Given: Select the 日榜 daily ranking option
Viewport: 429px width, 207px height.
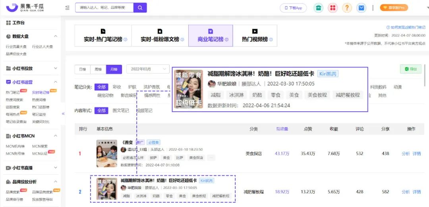Looking at the screenshot, I should (x=82, y=69).
